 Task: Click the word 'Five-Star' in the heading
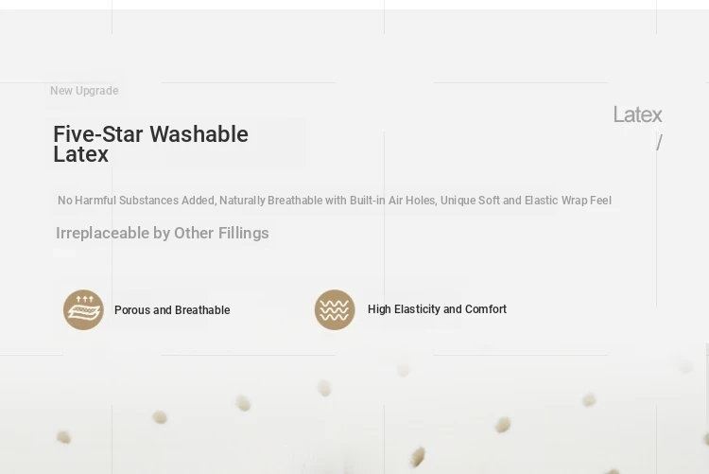coord(98,134)
